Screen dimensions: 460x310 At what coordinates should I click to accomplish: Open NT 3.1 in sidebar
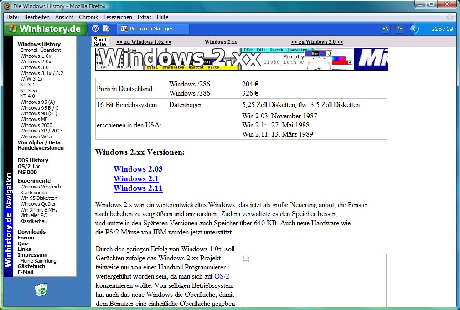tap(27, 85)
